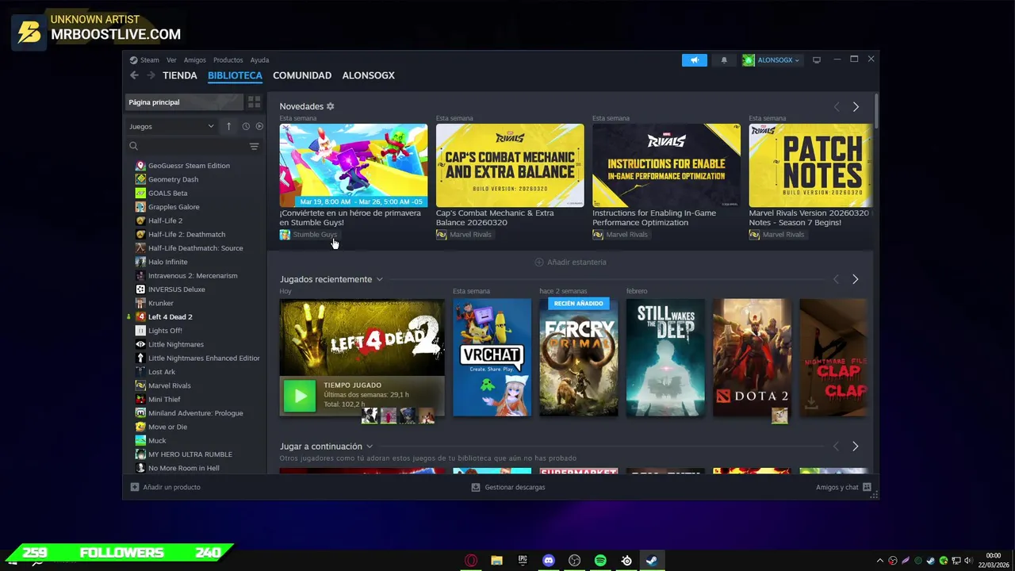This screenshot has height=571, width=1015.
Task: Click the library search magnifier icon
Action: (x=133, y=146)
